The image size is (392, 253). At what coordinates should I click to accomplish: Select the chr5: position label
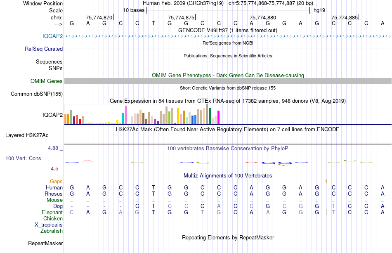click(x=57, y=17)
